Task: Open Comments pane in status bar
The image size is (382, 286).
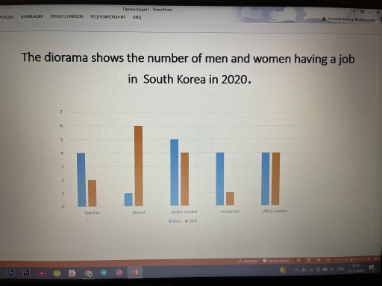Action: coord(276,261)
